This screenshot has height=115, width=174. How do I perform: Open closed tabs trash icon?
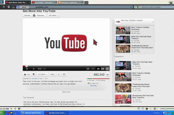click(171, 3)
